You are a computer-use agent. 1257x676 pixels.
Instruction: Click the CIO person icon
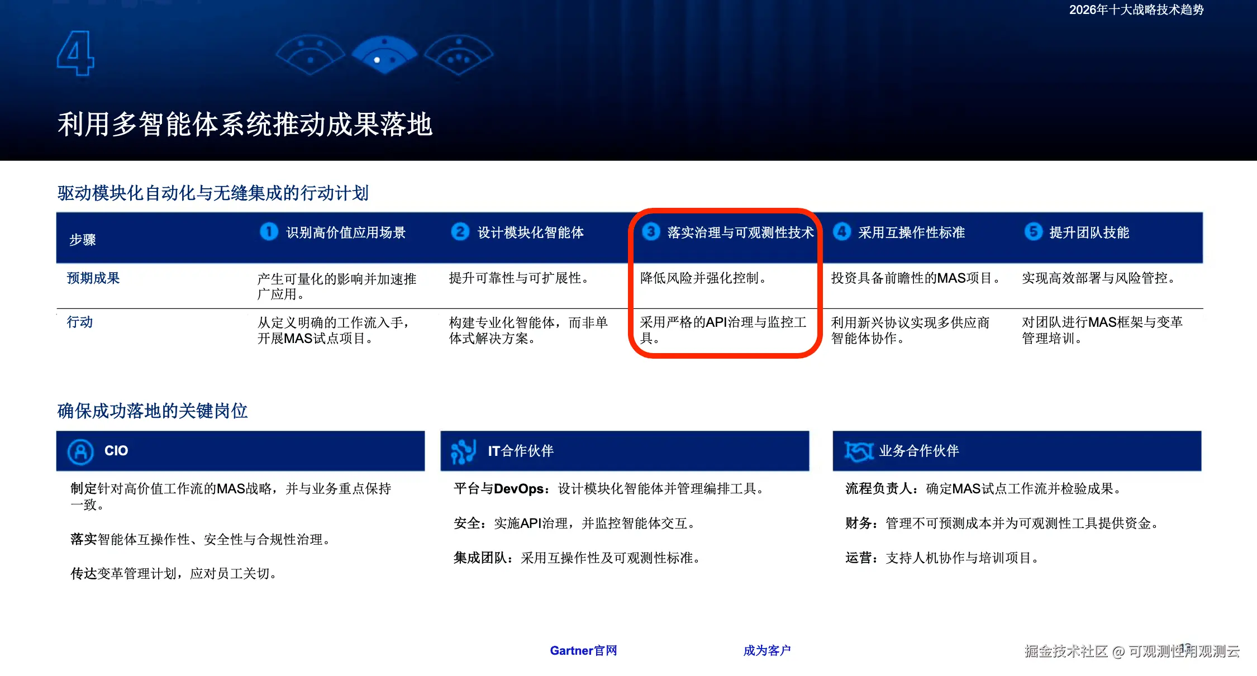[80, 451]
